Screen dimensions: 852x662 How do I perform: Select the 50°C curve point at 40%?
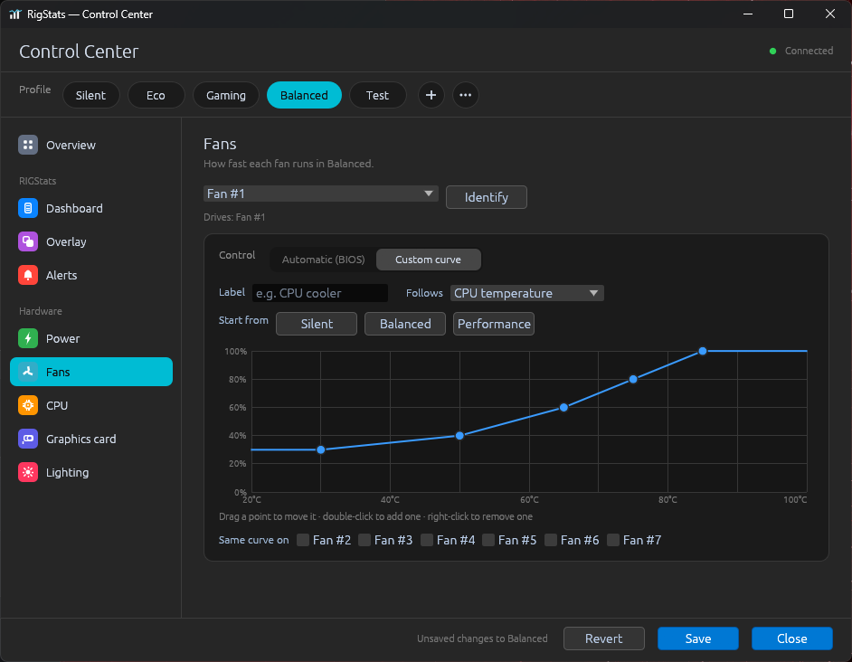click(459, 435)
